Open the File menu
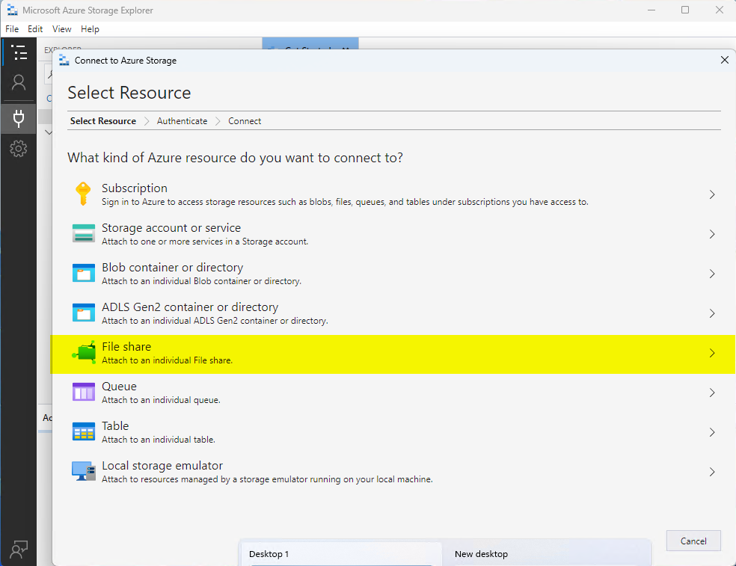Image resolution: width=736 pixels, height=566 pixels. coord(12,29)
